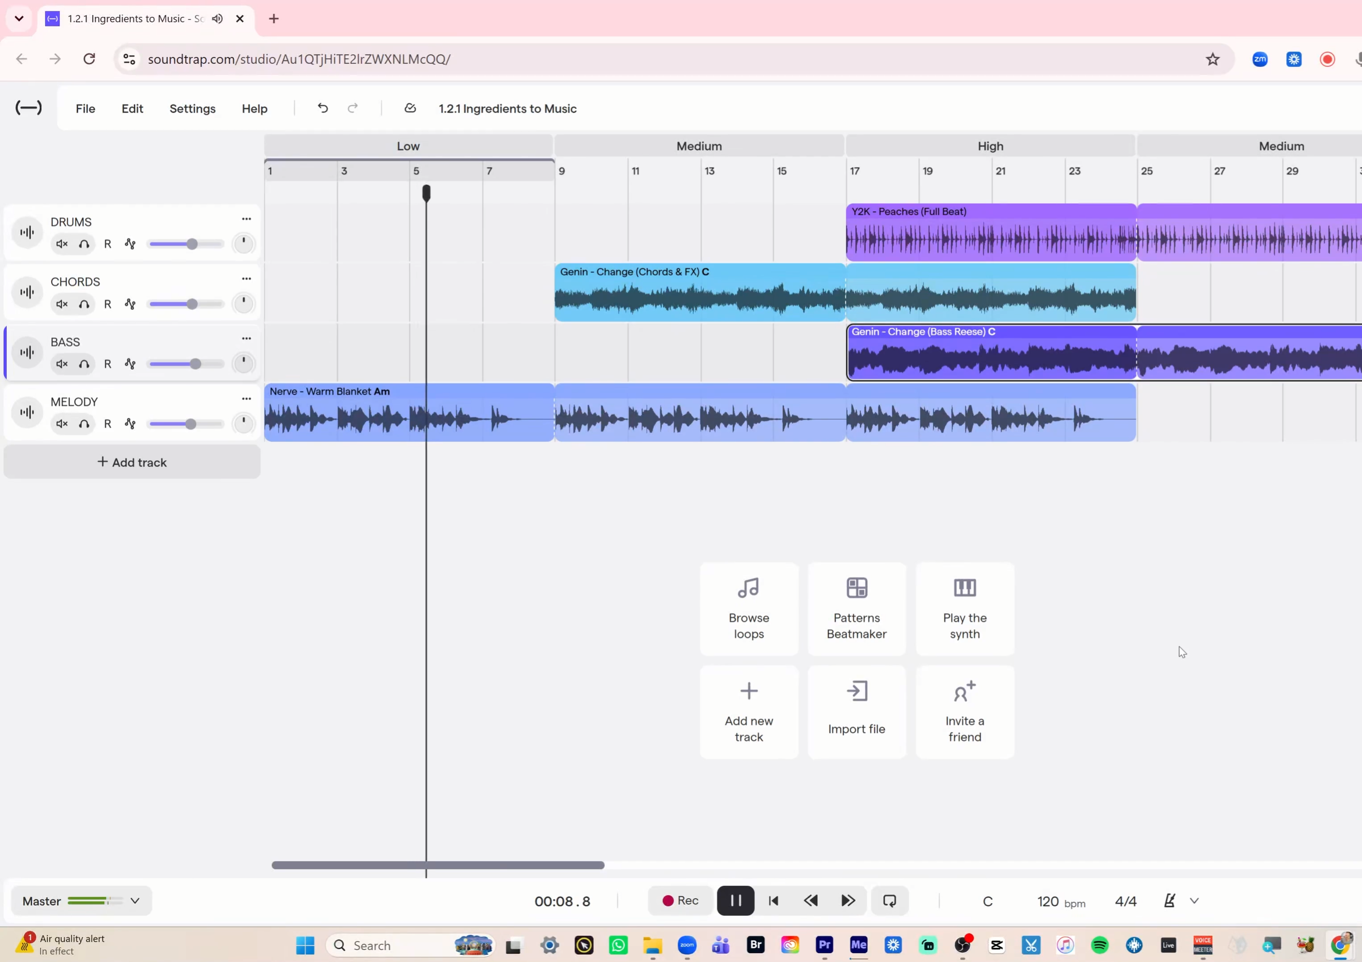Image resolution: width=1362 pixels, height=962 pixels.
Task: Pause playback
Action: pyautogui.click(x=735, y=901)
